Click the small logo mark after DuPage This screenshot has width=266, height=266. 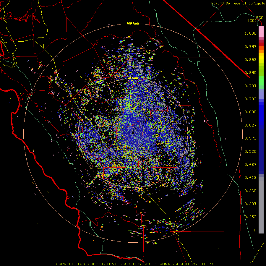[263, 3]
